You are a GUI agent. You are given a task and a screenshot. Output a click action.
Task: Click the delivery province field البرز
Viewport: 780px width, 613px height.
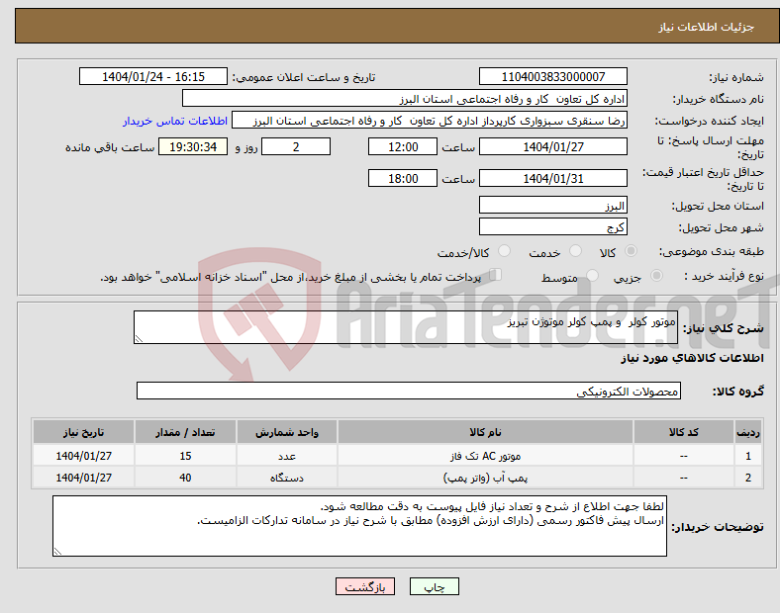(x=552, y=205)
